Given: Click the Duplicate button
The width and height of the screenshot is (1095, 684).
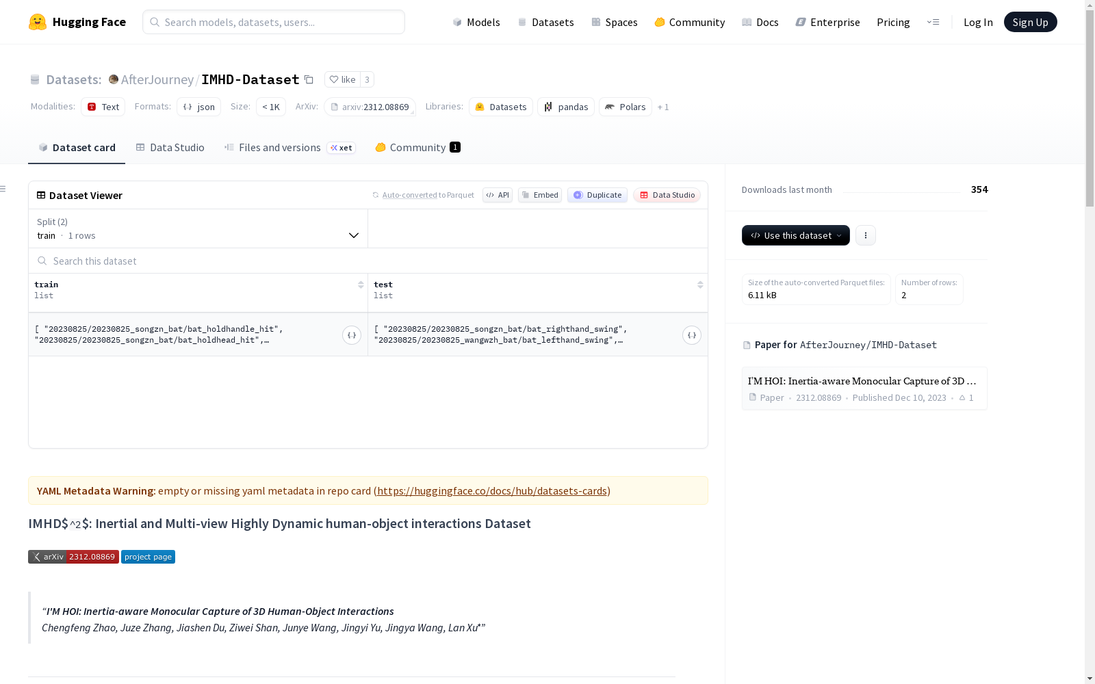Looking at the screenshot, I should click(x=597, y=195).
